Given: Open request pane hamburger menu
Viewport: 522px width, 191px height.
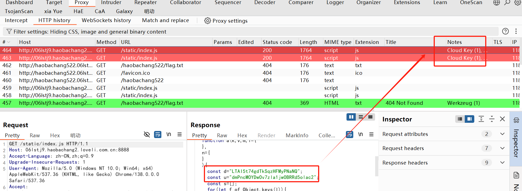Looking at the screenshot, I should click(x=179, y=134).
